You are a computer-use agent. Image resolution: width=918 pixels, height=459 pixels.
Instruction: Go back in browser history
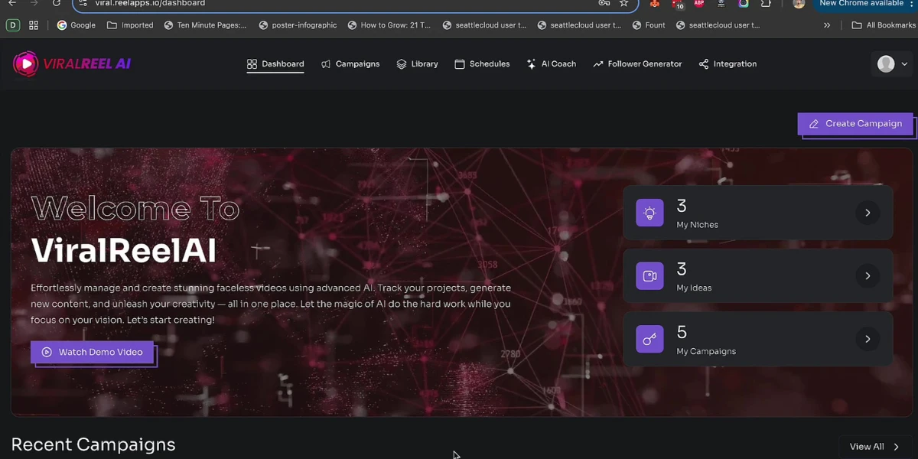12,3
